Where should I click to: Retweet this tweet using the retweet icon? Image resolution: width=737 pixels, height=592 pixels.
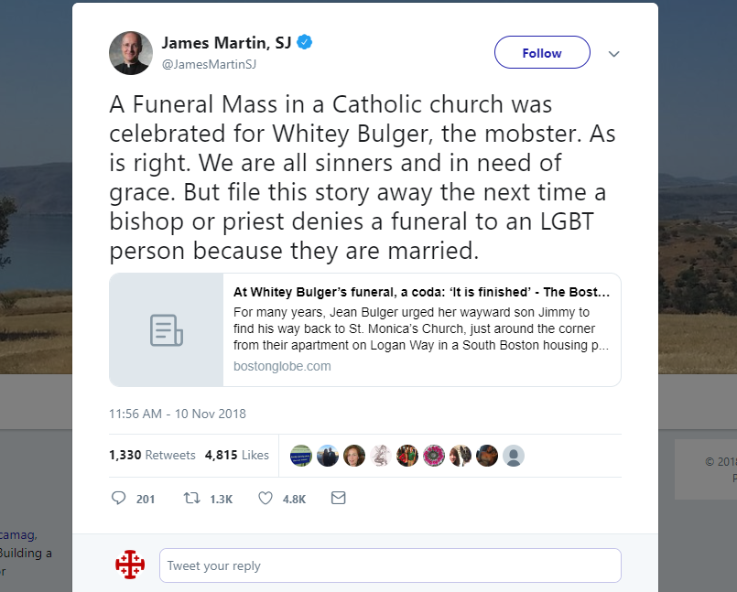click(x=192, y=499)
